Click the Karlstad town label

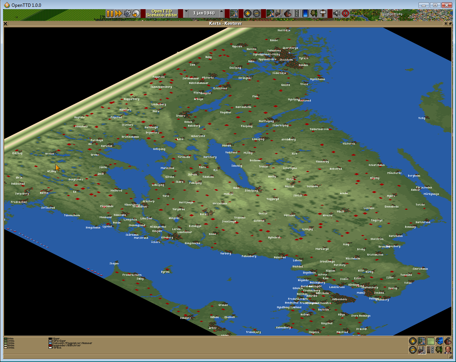106,146
